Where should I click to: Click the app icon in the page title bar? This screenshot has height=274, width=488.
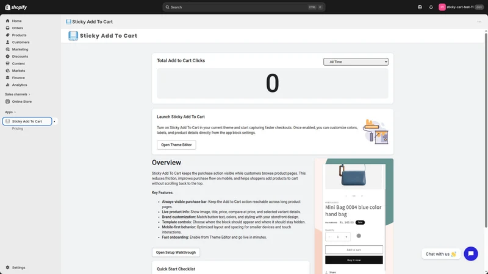(68, 22)
